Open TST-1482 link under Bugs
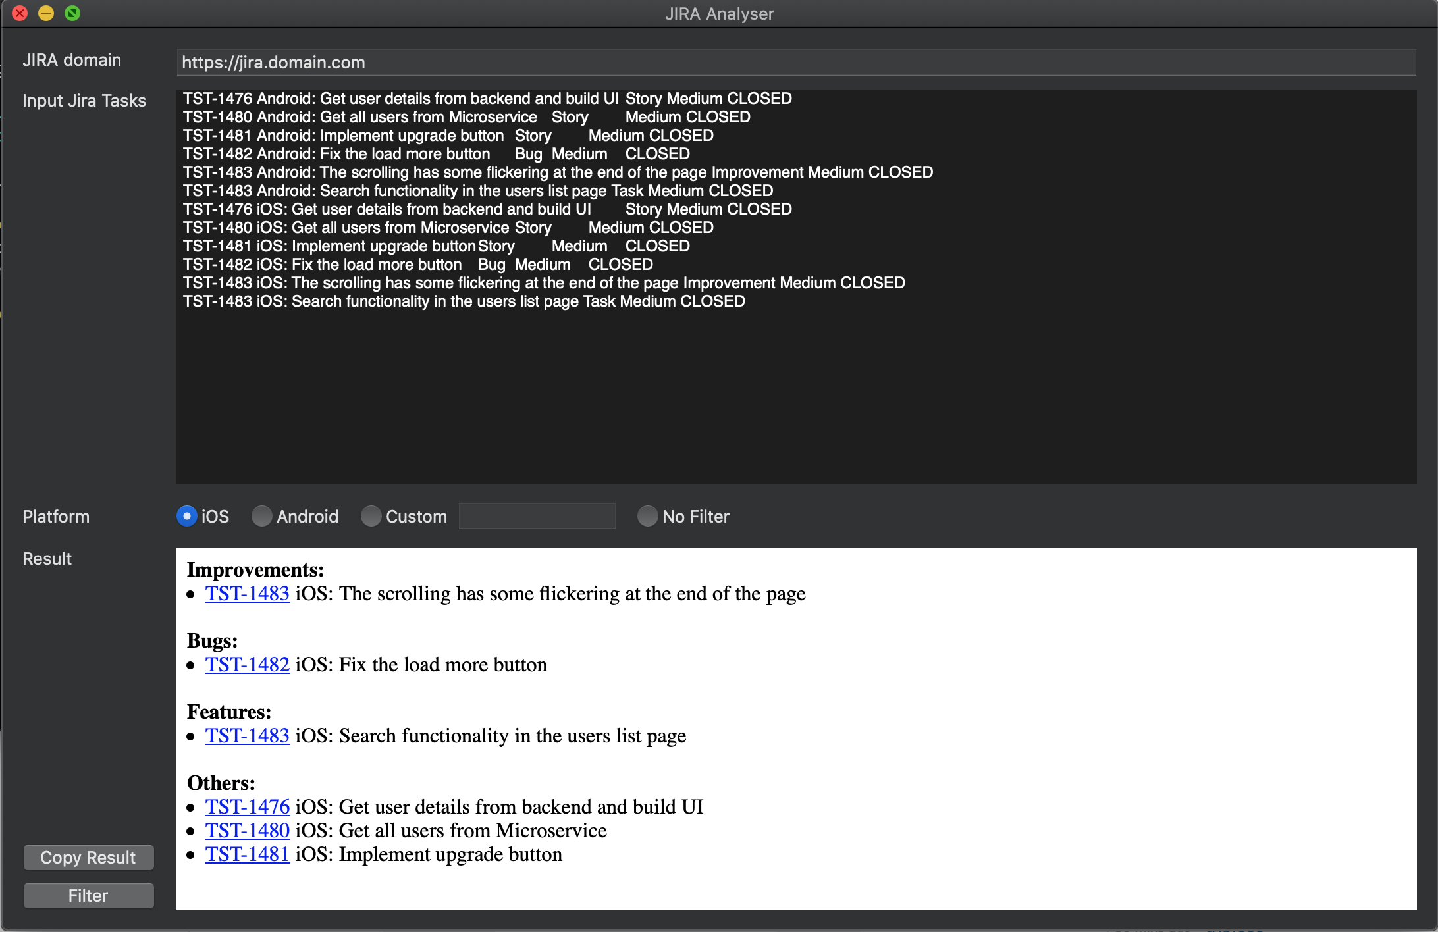 pyautogui.click(x=248, y=665)
